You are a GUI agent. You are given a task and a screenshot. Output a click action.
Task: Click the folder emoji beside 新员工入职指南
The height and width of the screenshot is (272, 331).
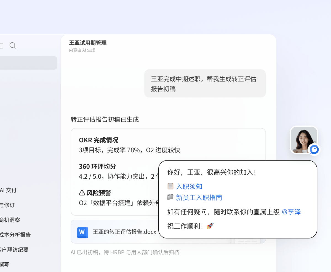pos(170,197)
